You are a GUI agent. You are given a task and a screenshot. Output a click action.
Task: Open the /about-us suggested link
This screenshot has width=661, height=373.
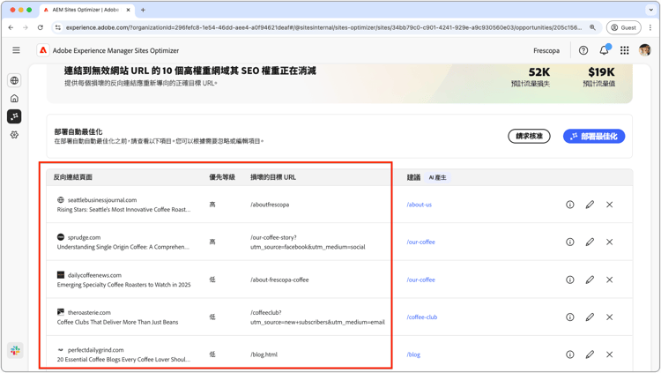click(419, 205)
